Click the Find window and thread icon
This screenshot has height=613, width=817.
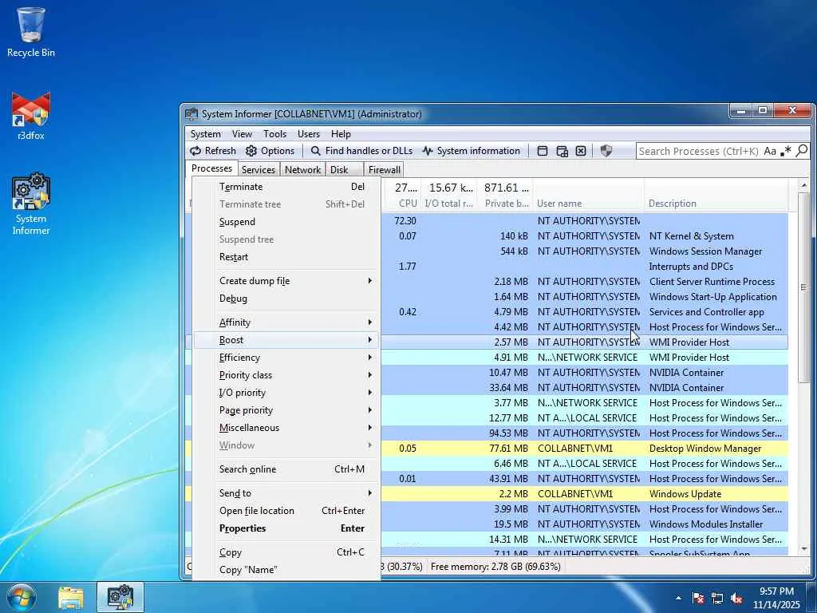[562, 151]
